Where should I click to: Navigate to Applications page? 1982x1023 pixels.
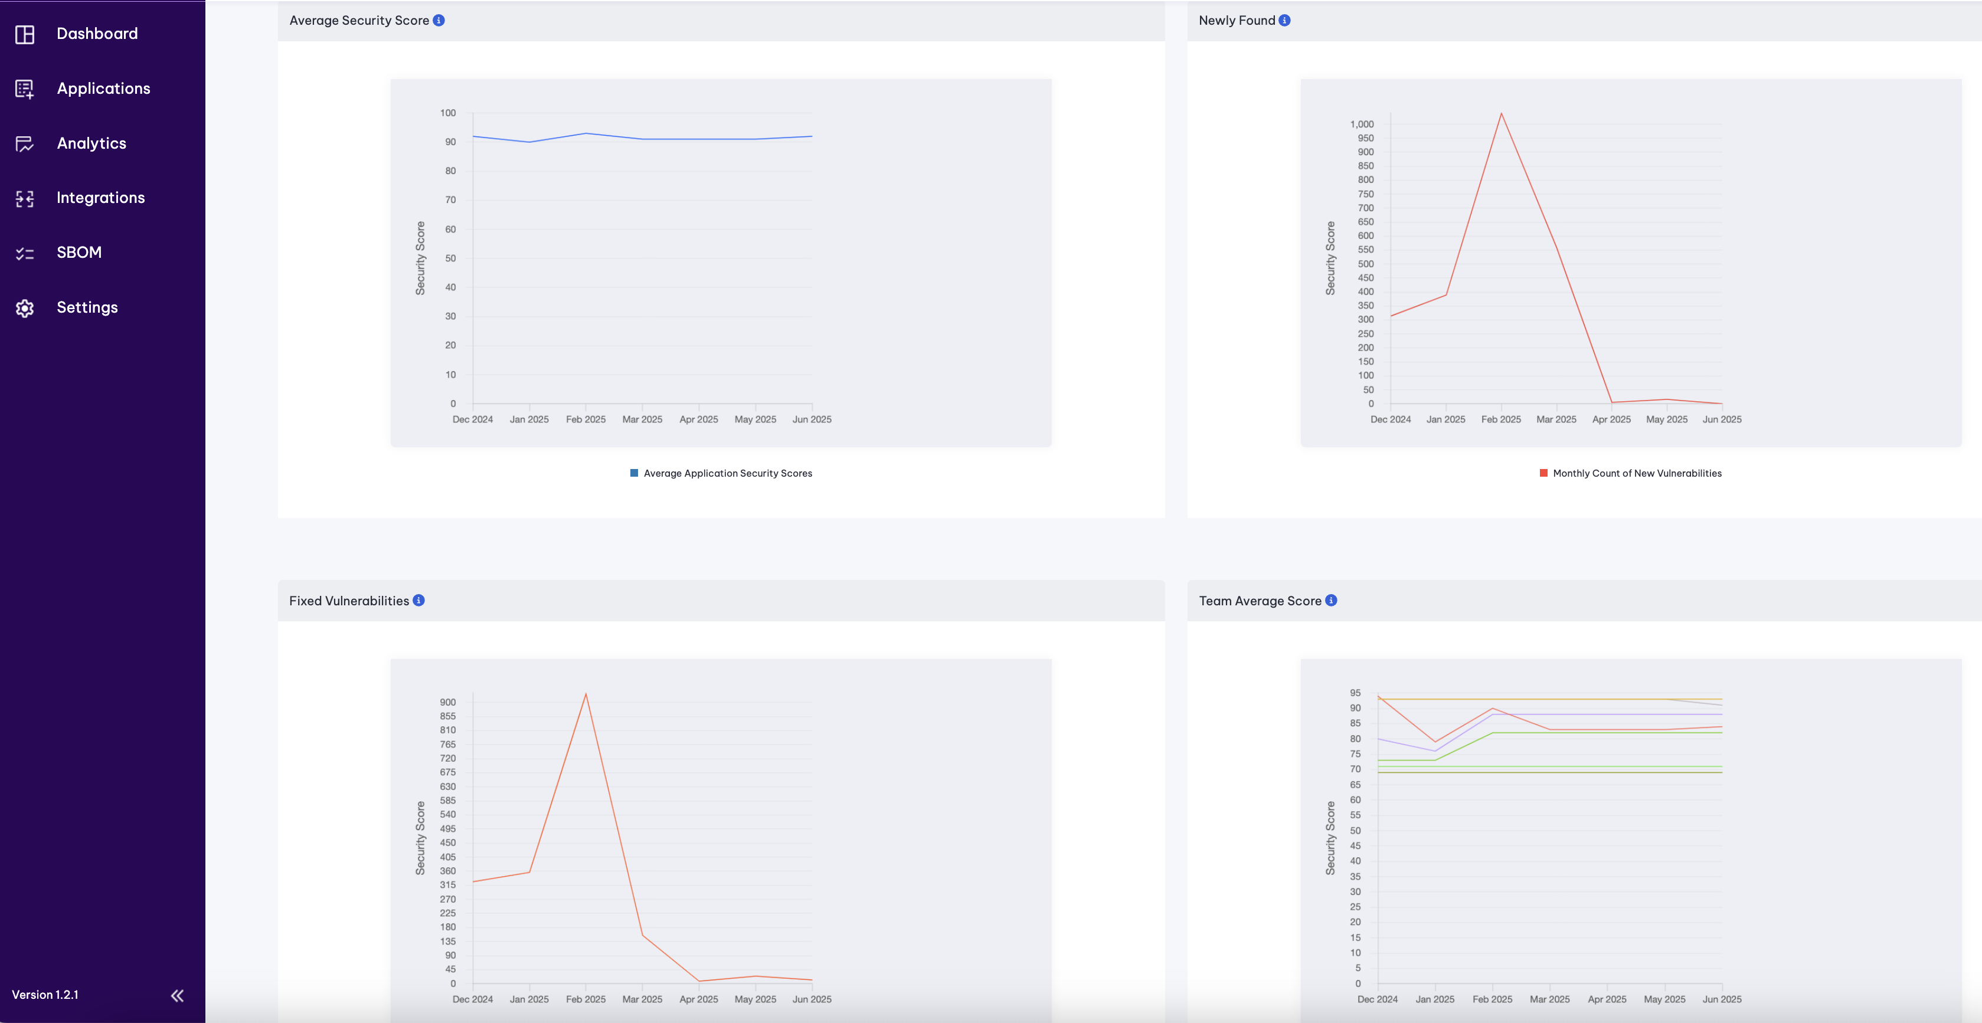click(x=104, y=88)
